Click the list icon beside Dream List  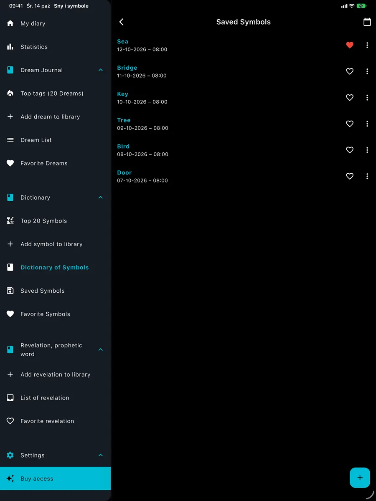pyautogui.click(x=10, y=140)
